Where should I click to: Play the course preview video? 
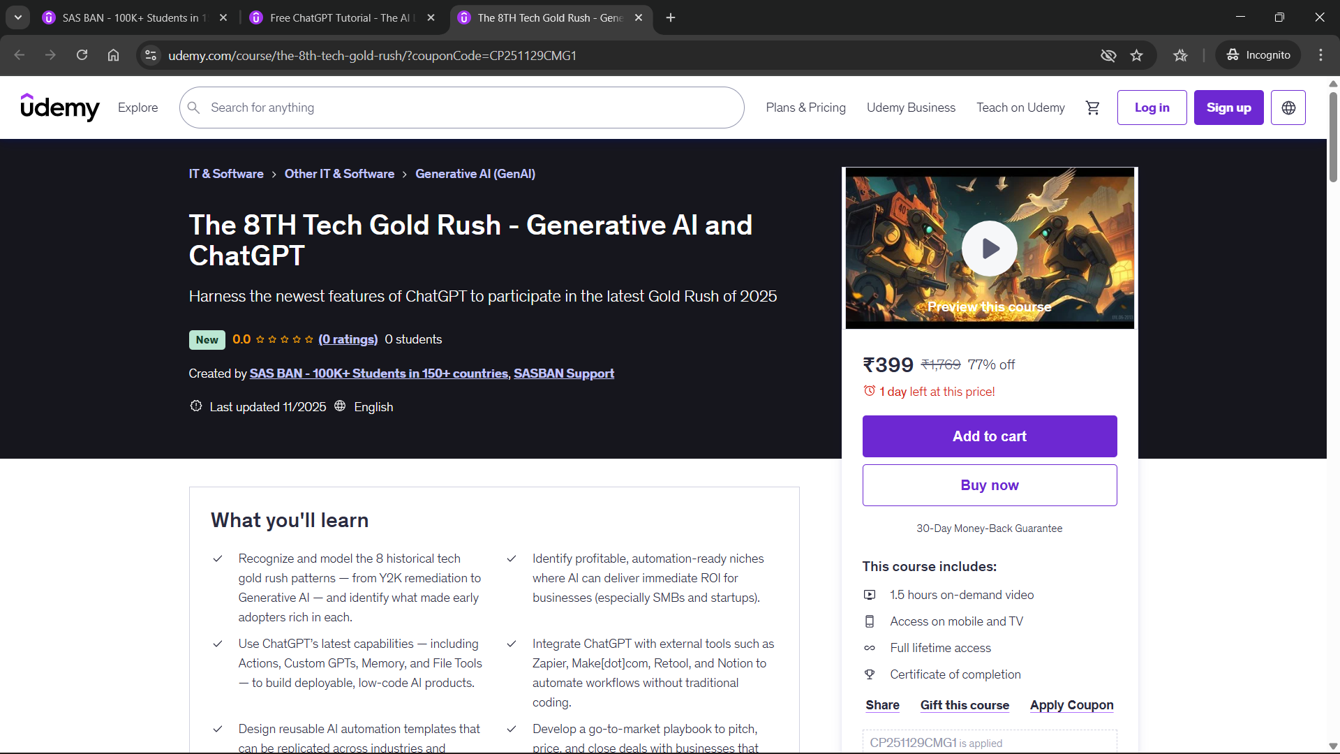tap(989, 249)
